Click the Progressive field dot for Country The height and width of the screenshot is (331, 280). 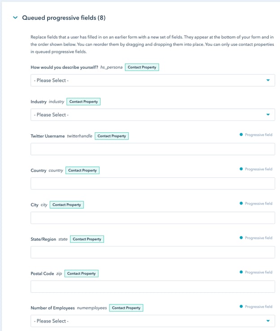[x=241, y=169]
